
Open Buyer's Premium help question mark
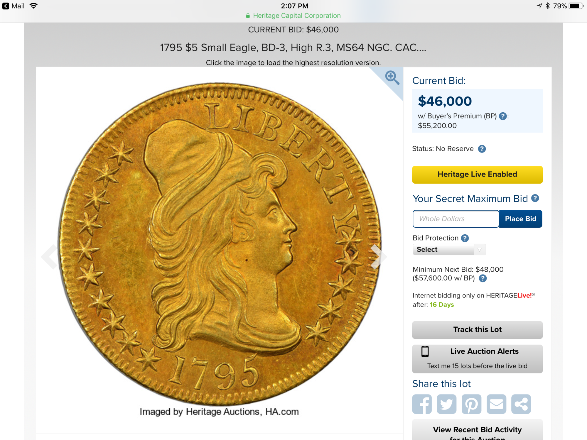503,116
